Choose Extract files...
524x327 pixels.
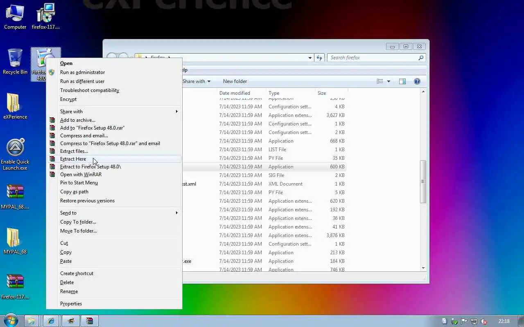click(x=114, y=151)
